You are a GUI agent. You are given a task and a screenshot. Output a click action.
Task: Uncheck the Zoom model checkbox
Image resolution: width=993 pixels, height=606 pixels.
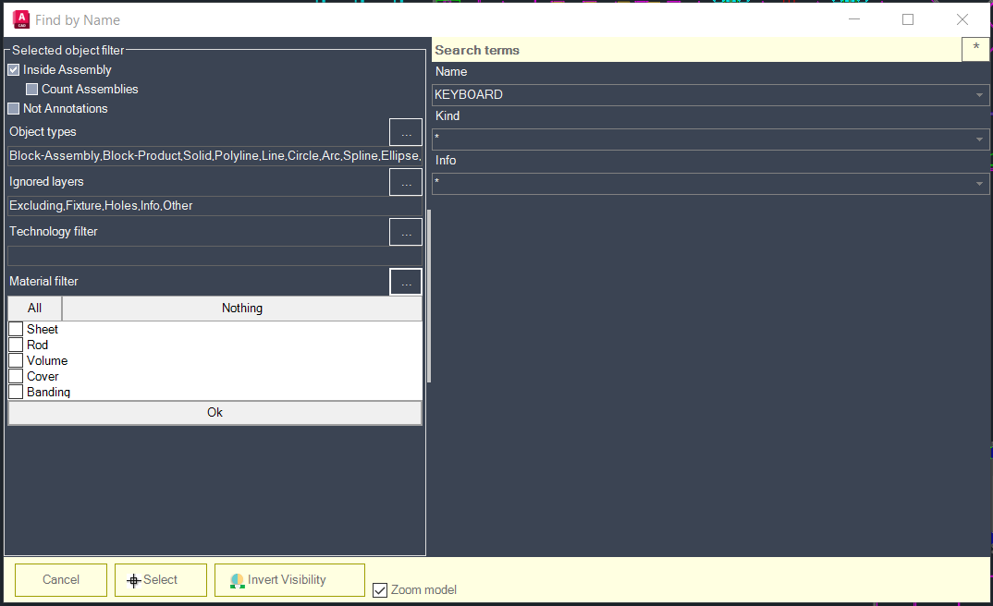point(380,590)
